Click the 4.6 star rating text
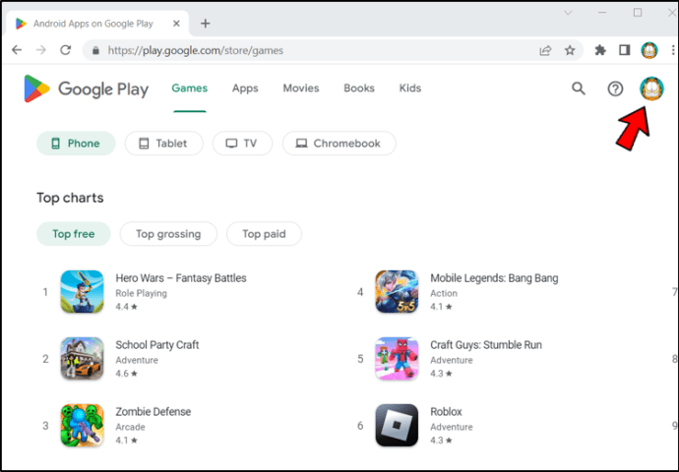Screen dimensions: 679x472 126,374
